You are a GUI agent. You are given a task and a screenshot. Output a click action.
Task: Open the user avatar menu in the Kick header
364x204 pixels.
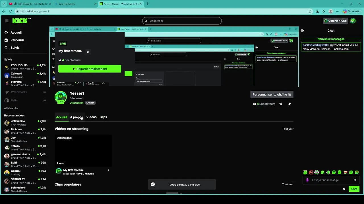353,21
